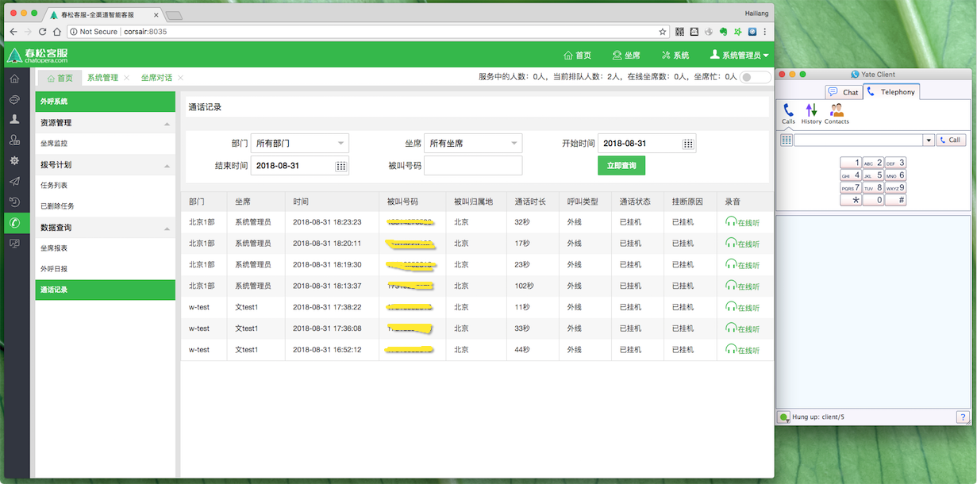Open phone outbound icon in dark sidebar
Screen dimensions: 977x484
(x=14, y=223)
